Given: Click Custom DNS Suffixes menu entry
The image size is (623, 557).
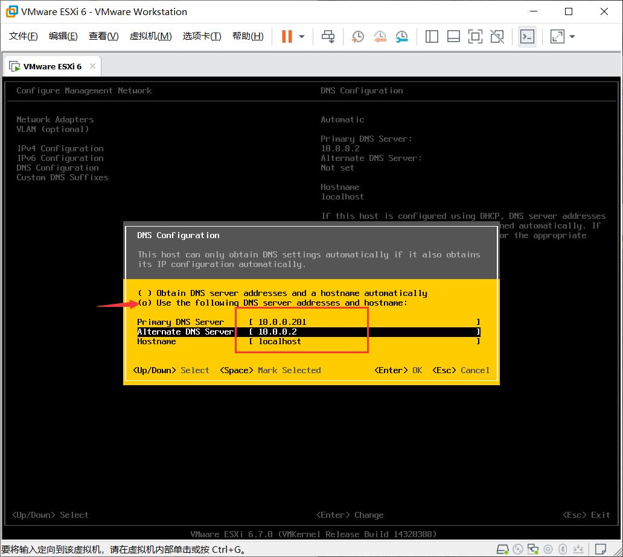Looking at the screenshot, I should point(62,177).
